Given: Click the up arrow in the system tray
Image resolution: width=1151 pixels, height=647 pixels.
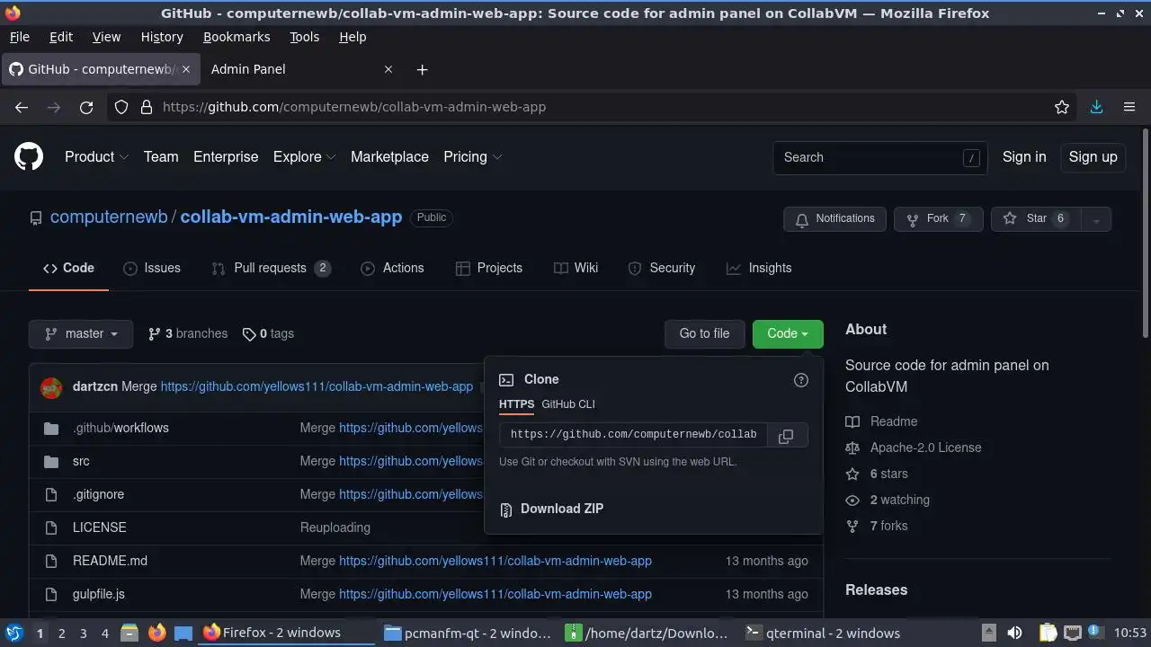Looking at the screenshot, I should coord(988,633).
